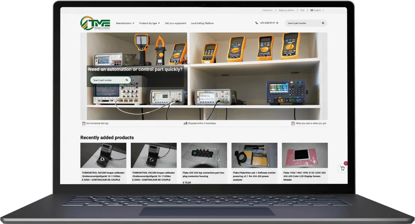Open the Contact Us link
This screenshot has height=224, width=415.
coord(267,10)
